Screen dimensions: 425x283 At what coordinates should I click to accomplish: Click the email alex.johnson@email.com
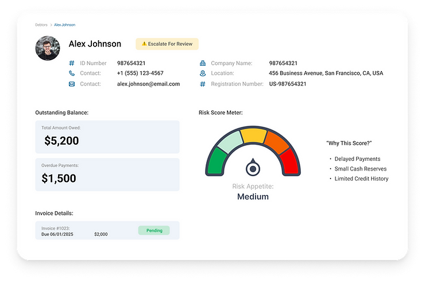(148, 84)
